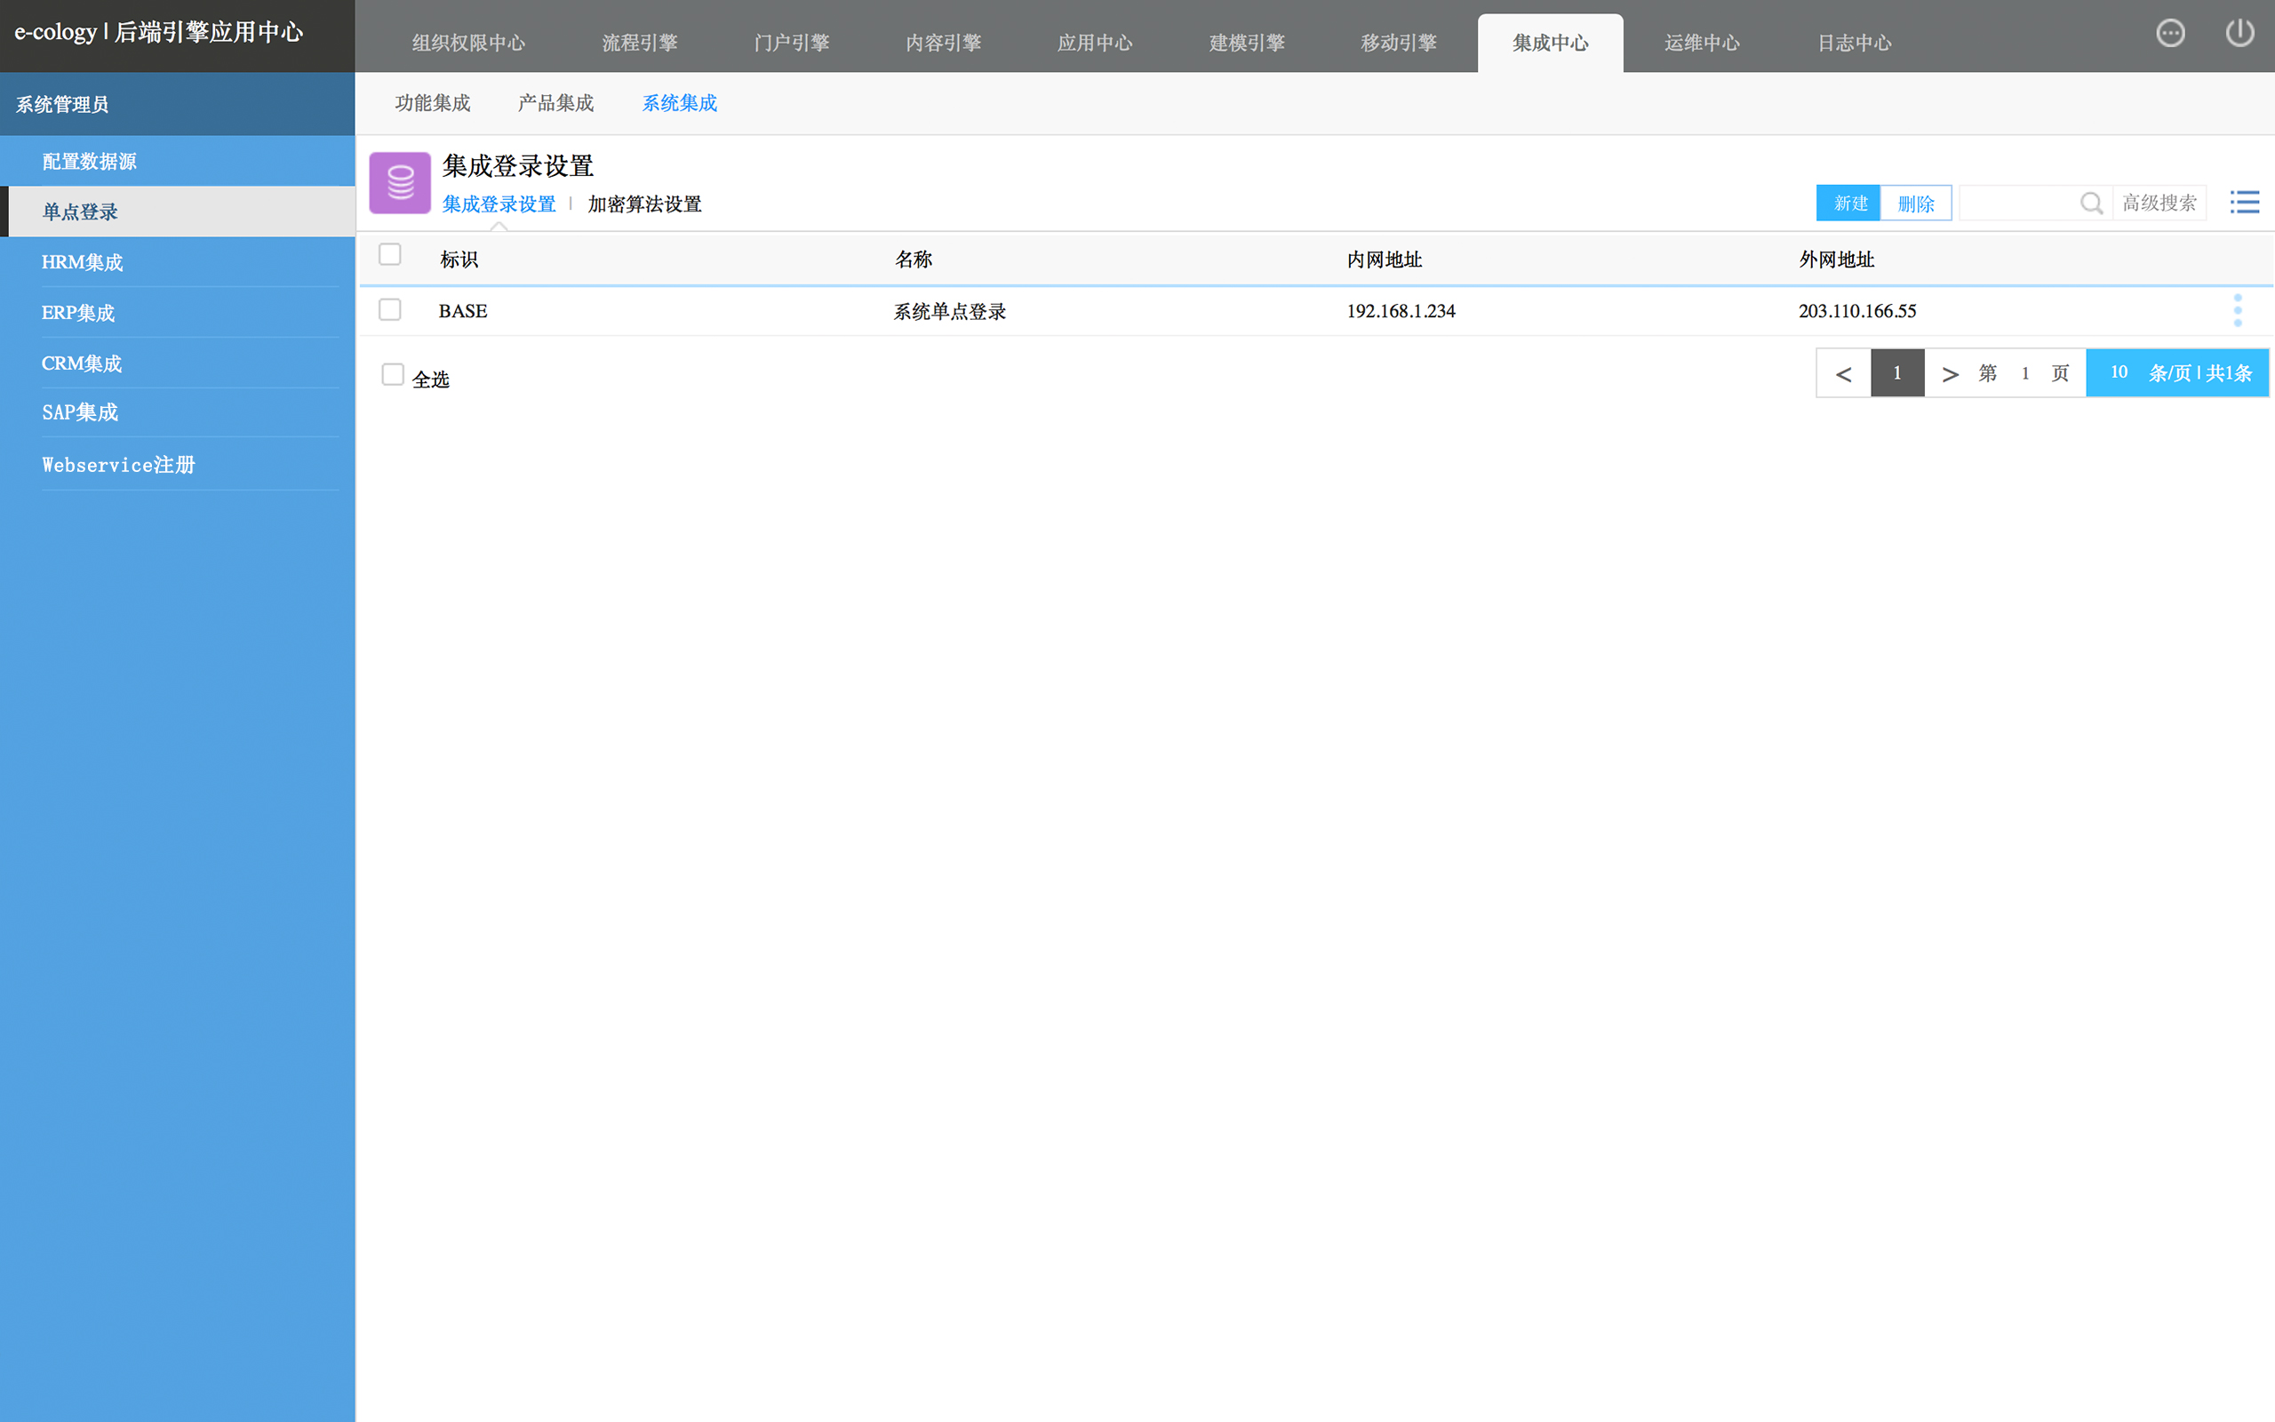Go to next page arrow
Viewport: 2275px width, 1422px height.
(x=1950, y=374)
